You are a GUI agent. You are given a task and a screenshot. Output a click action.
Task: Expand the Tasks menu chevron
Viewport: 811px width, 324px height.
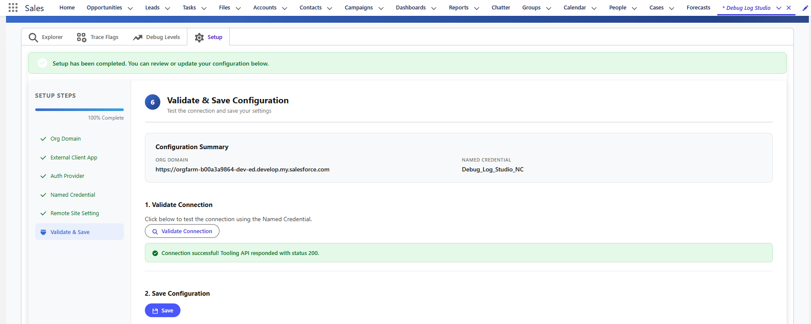pyautogui.click(x=204, y=8)
